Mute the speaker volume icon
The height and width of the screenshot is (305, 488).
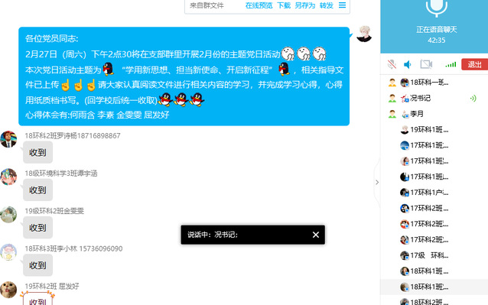pos(408,64)
